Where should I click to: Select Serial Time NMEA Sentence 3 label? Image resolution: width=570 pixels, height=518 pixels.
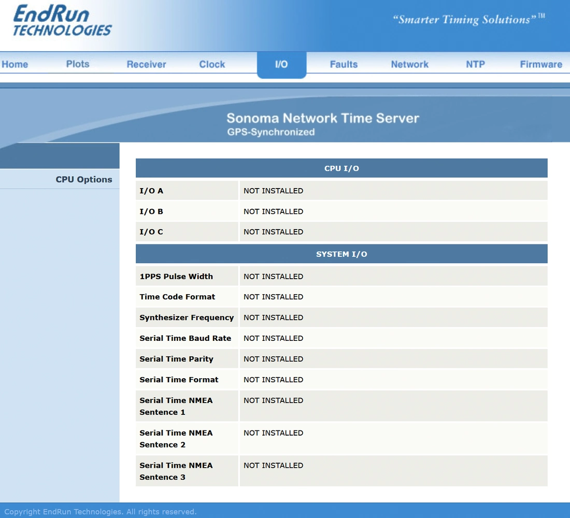pos(176,471)
